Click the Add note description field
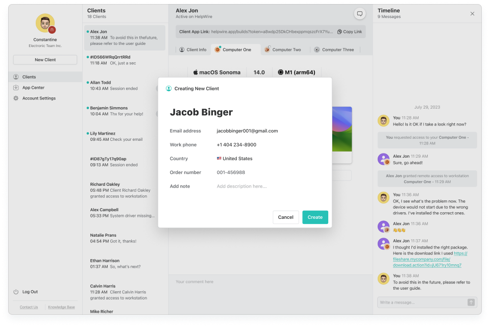 click(x=241, y=186)
